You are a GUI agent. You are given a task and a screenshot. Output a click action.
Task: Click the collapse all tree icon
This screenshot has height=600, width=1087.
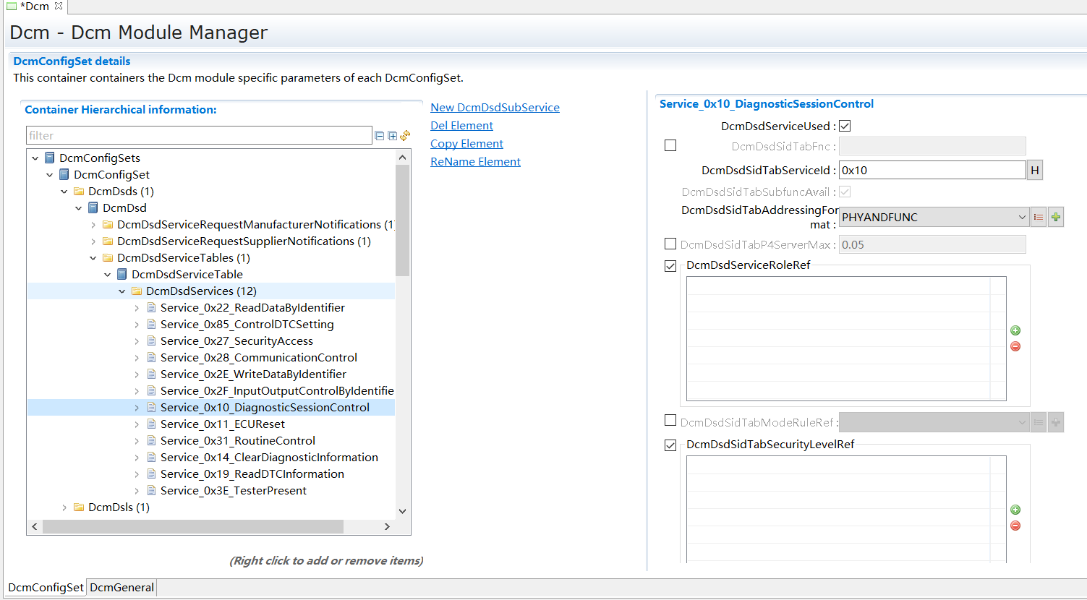380,136
